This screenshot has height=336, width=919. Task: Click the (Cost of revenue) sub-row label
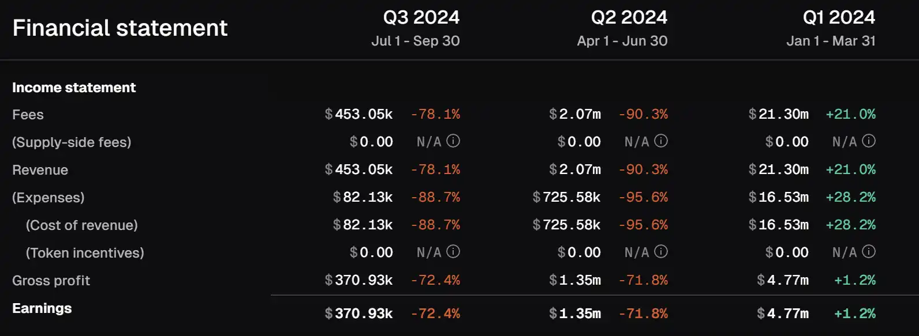pyautogui.click(x=81, y=225)
